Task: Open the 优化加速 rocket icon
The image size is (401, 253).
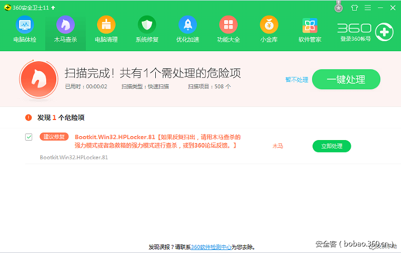Action: click(x=187, y=25)
